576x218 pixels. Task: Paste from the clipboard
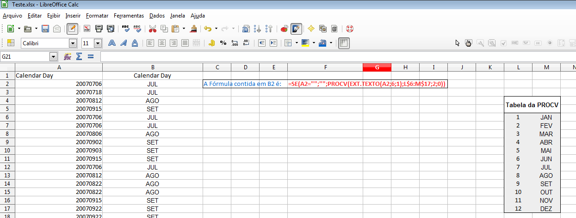click(175, 29)
